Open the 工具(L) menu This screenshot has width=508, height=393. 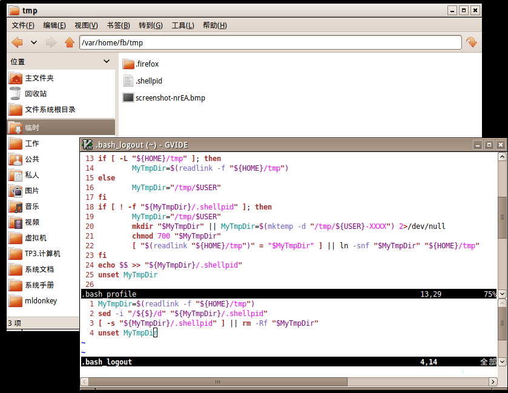(x=183, y=25)
